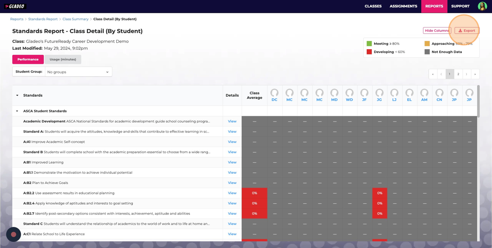The width and height of the screenshot is (492, 248).
Task: Open student WD's avatar column header
Action: [x=349, y=95]
